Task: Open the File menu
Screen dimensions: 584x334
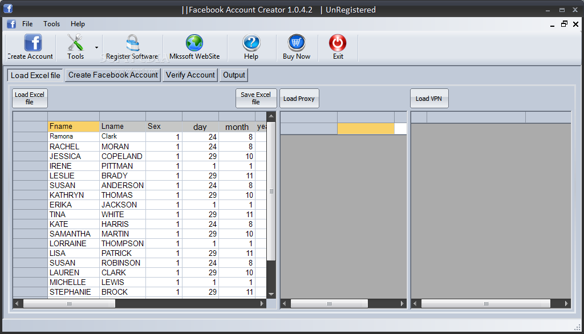Action: tap(27, 24)
